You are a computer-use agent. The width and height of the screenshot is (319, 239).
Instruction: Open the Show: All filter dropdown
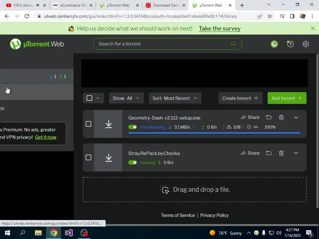click(x=126, y=98)
